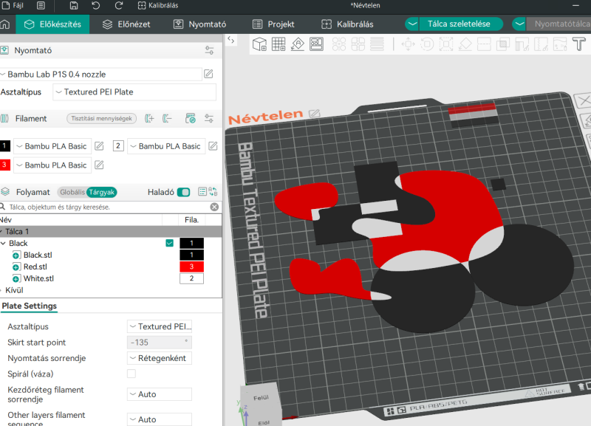The width and height of the screenshot is (591, 426).
Task: Select White.stl in the object list
Action: 38,278
